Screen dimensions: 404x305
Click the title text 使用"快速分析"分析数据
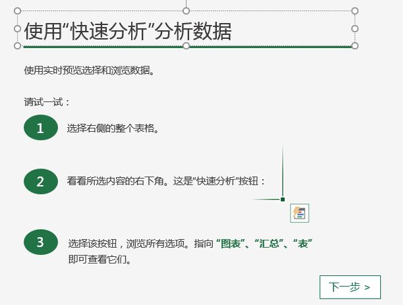pyautogui.click(x=128, y=31)
